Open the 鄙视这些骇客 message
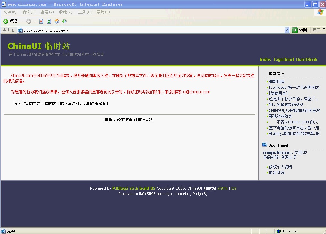326x234 pixels. (280, 116)
